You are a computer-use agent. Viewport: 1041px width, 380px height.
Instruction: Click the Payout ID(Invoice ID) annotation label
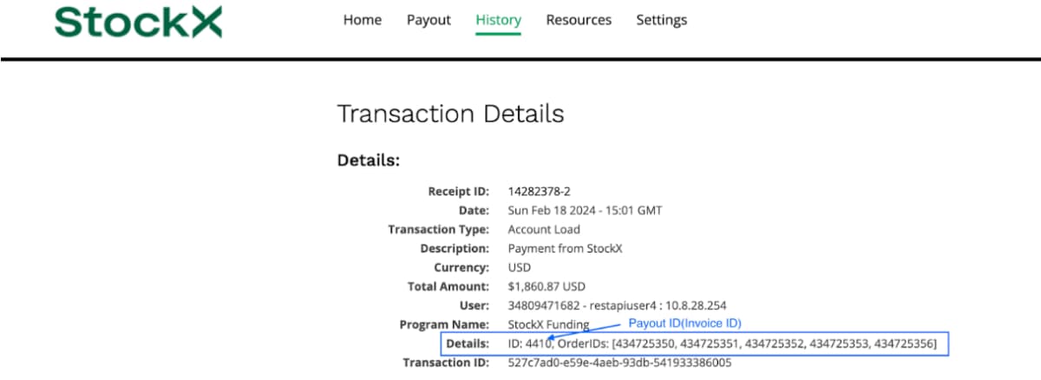(684, 324)
